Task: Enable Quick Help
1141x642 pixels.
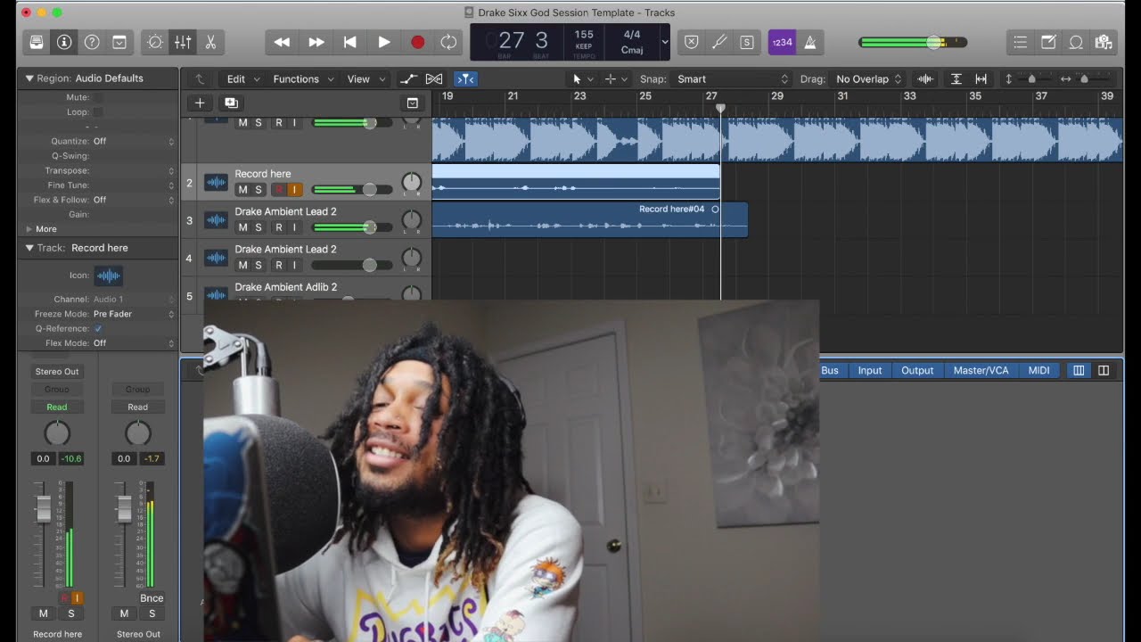Action: click(x=92, y=42)
